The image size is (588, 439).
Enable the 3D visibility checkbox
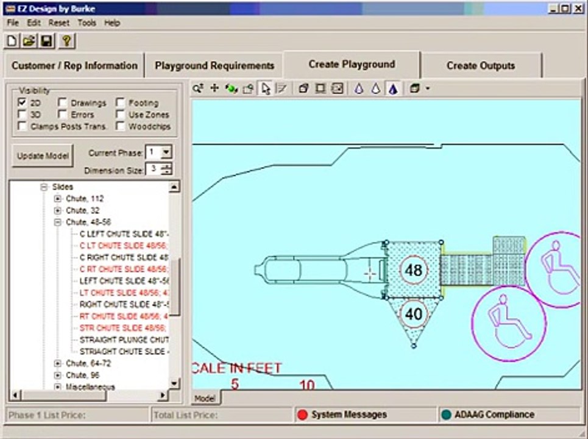pos(22,114)
